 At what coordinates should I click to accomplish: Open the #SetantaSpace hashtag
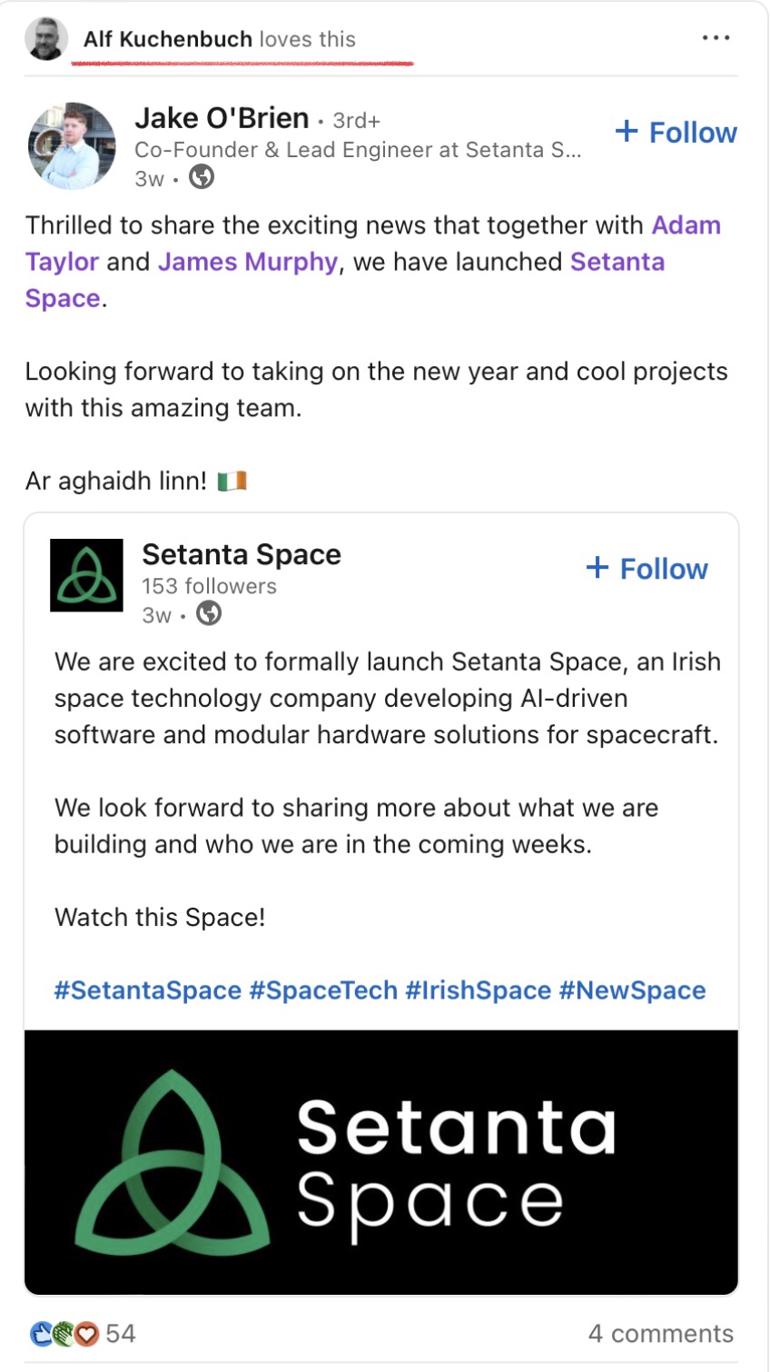[x=148, y=990]
